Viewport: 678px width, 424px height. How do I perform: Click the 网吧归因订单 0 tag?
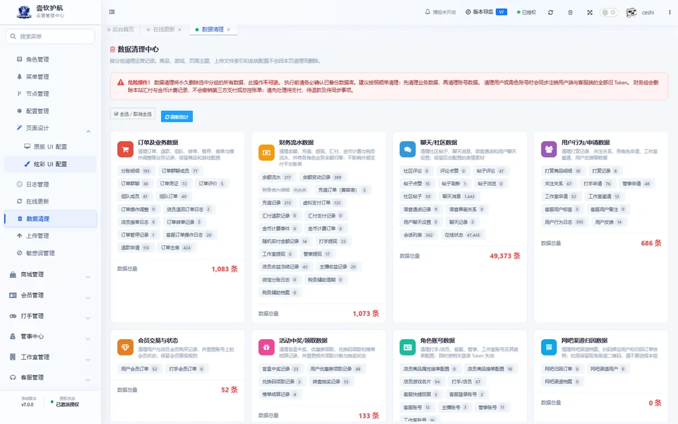tap(561, 369)
